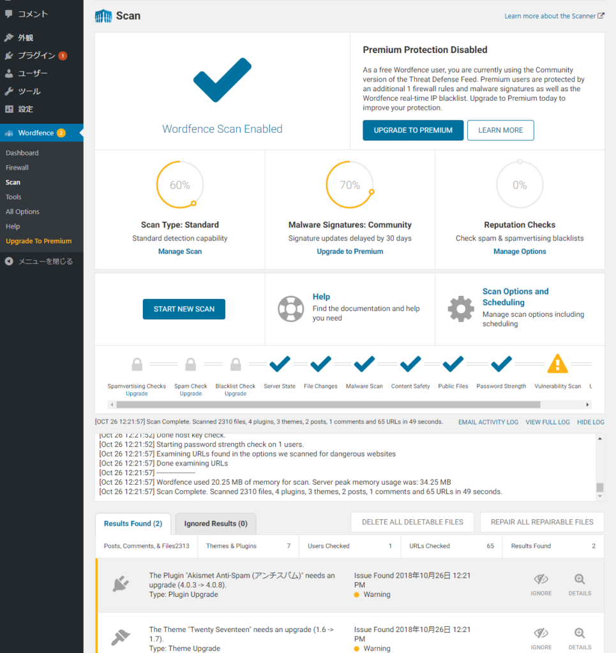This screenshot has height=653, width=616.
Task: Open the Wordfence Tools submenu item
Action: click(x=13, y=197)
